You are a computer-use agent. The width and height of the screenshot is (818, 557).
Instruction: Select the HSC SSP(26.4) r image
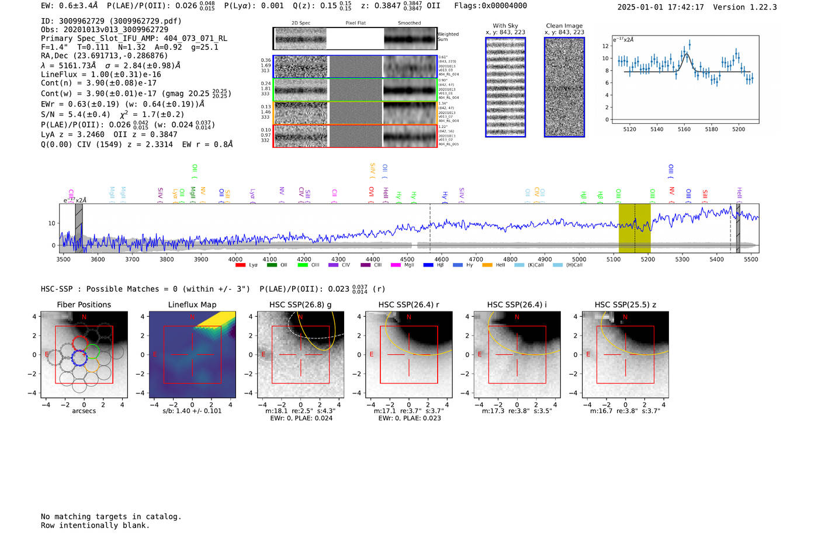(x=408, y=355)
